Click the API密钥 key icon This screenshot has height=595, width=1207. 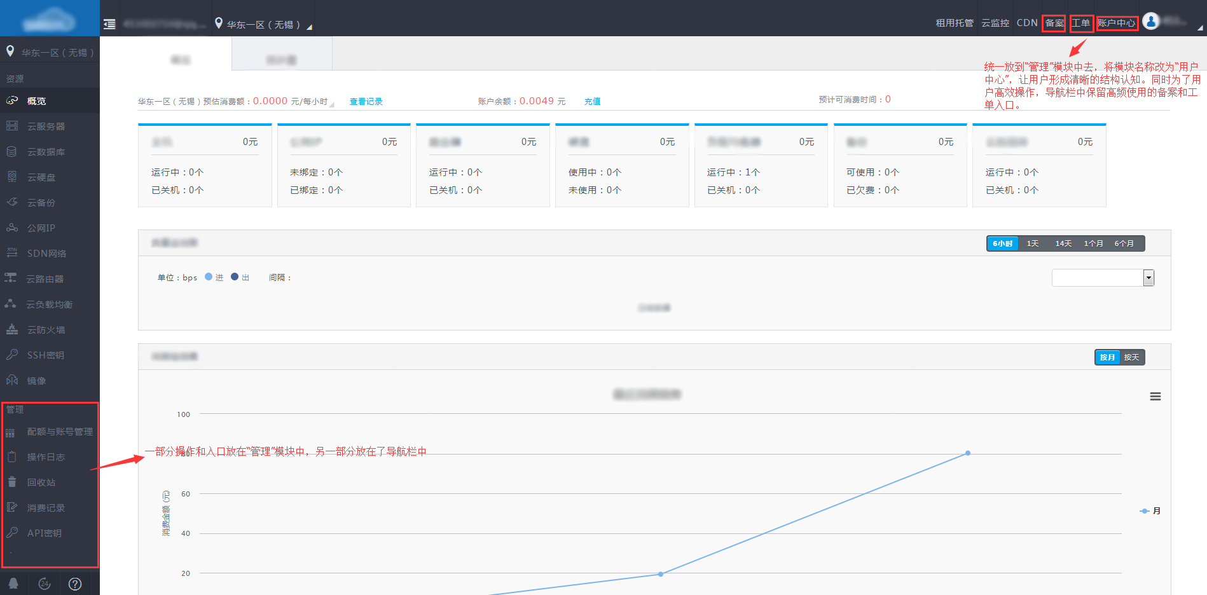(x=12, y=533)
